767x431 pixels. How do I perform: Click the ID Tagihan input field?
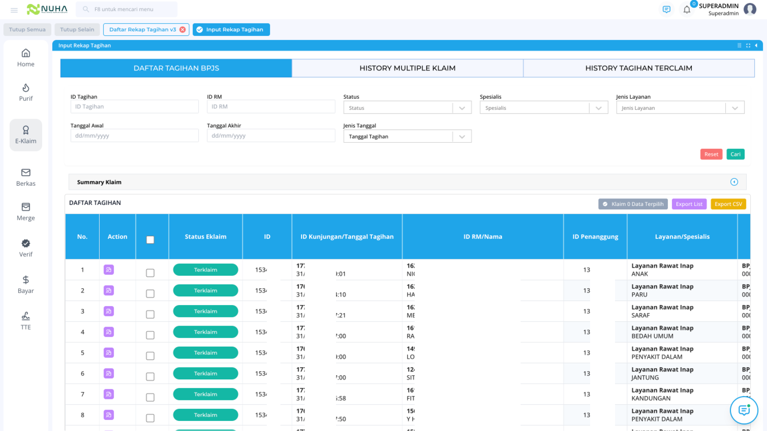[x=135, y=106]
